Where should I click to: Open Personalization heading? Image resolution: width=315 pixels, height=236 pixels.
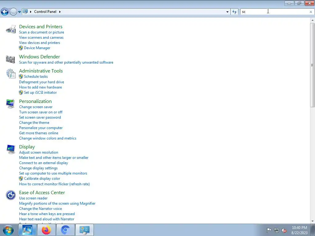click(35, 101)
